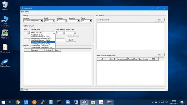Viewport: 187px width, 105px height.
Task: Open Task View in the taskbar
Action: [x=10, y=102]
